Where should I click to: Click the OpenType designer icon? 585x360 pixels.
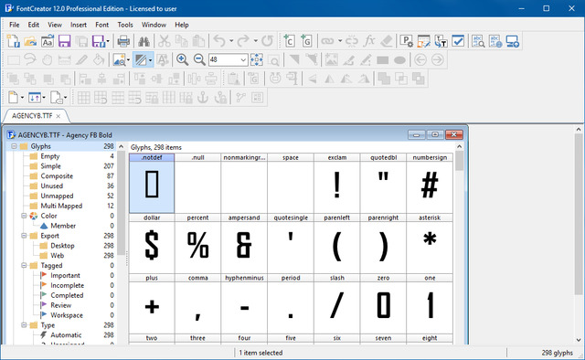coord(423,41)
